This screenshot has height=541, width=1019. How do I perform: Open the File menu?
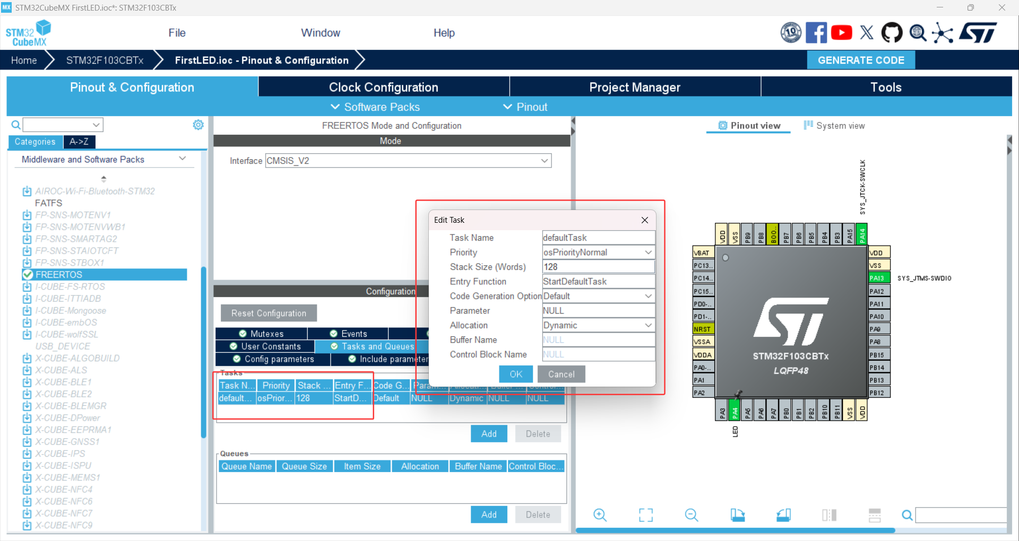[x=177, y=33]
